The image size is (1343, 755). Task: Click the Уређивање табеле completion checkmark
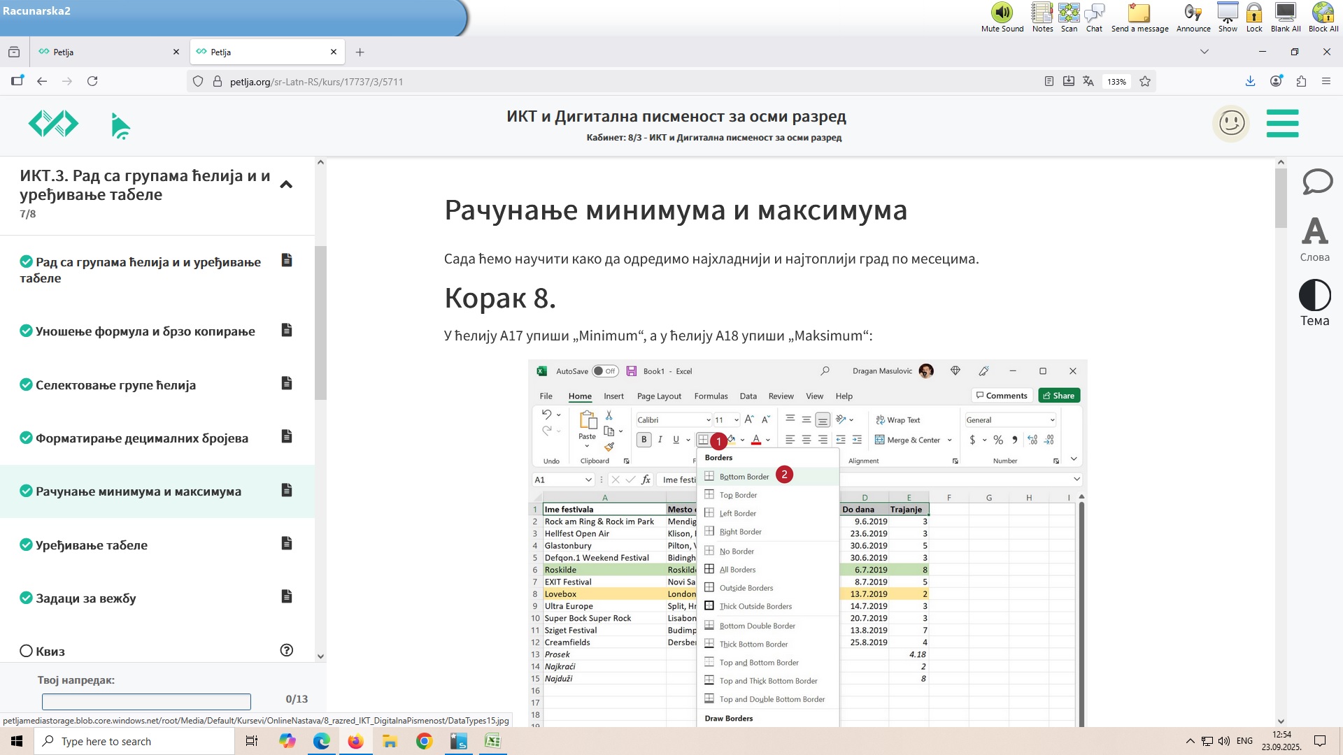26,545
